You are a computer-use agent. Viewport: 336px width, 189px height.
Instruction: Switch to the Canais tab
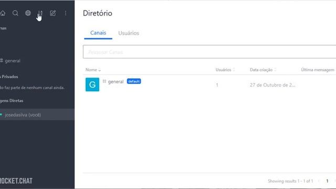98,33
